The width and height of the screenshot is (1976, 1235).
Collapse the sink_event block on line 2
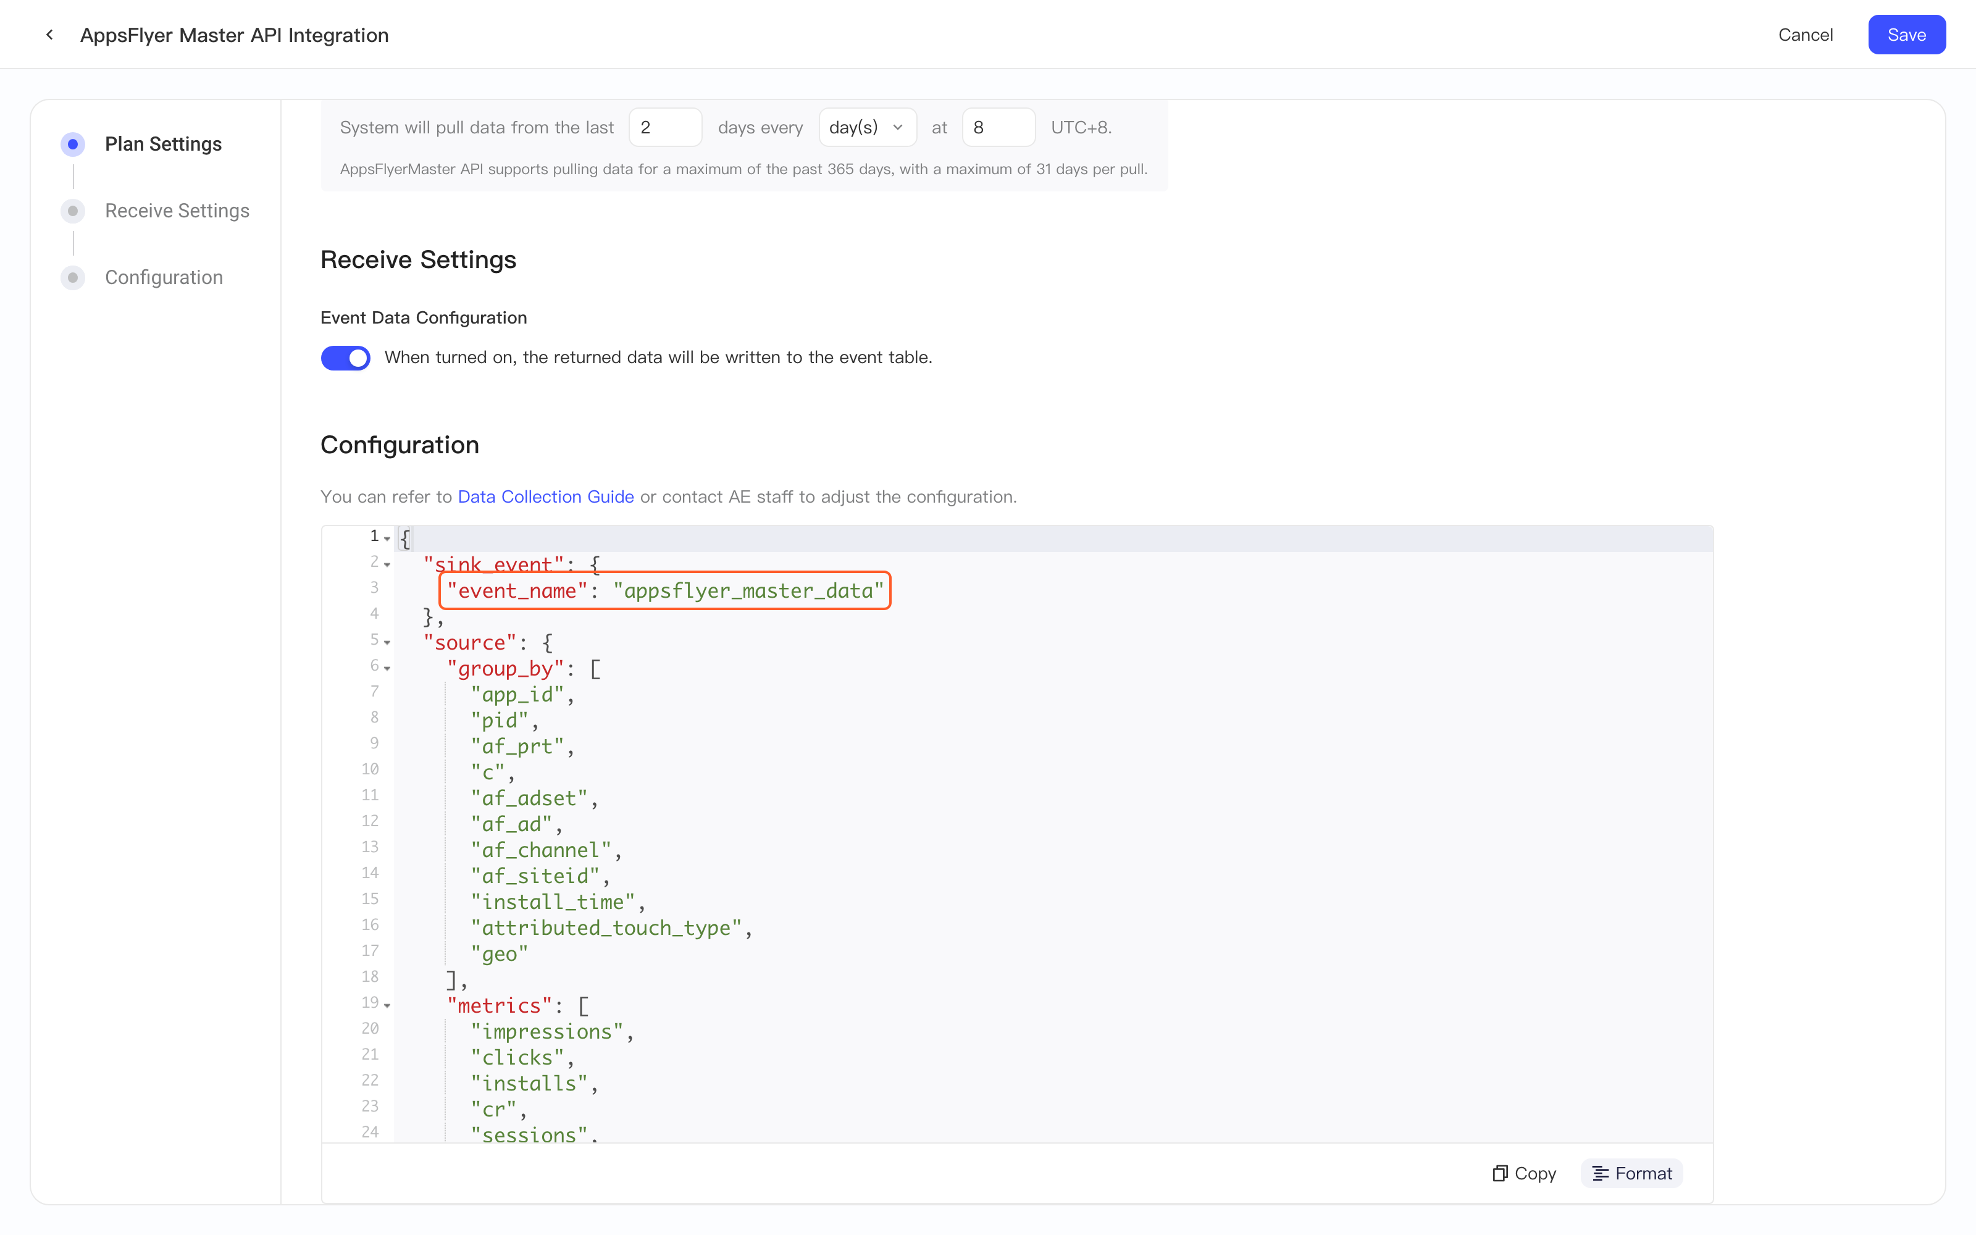[x=387, y=564]
